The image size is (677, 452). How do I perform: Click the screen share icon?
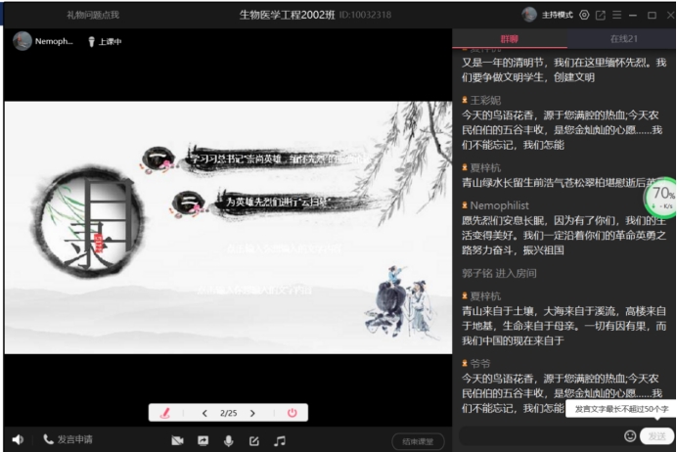(203, 441)
